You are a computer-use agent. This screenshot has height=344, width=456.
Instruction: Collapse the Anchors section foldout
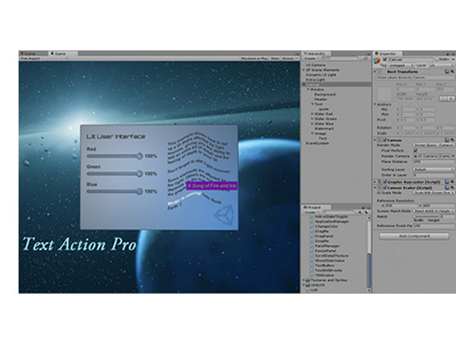click(375, 104)
